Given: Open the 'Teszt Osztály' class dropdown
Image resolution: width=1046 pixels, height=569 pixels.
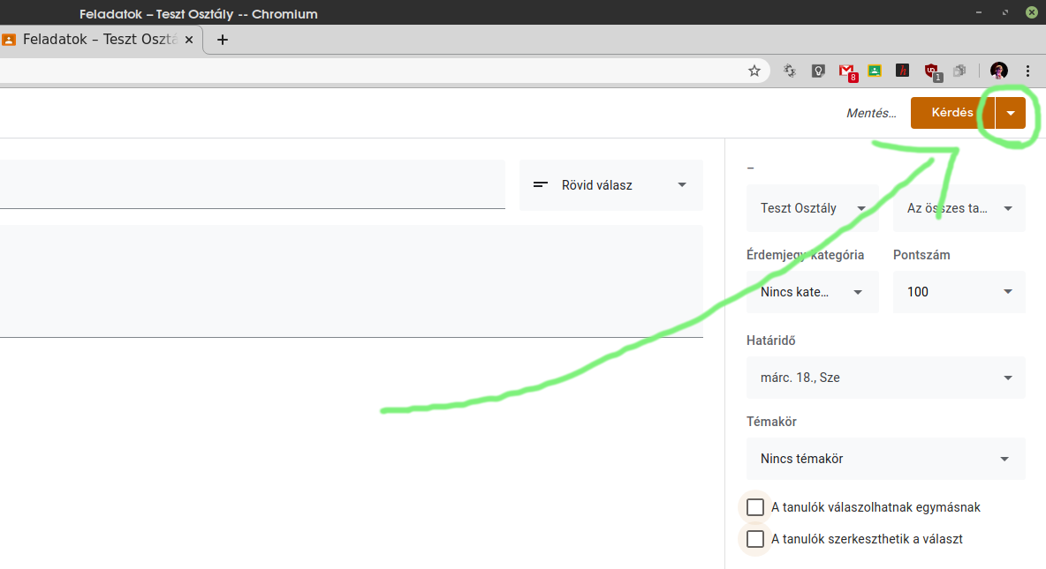Looking at the screenshot, I should click(x=812, y=208).
